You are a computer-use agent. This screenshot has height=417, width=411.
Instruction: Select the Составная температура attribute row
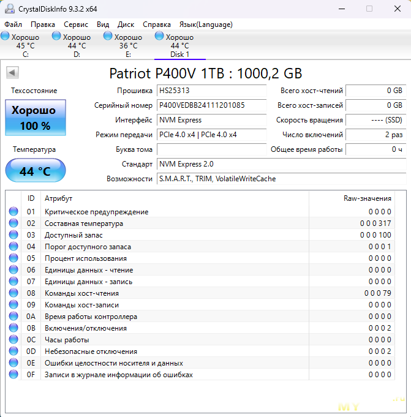pos(84,224)
